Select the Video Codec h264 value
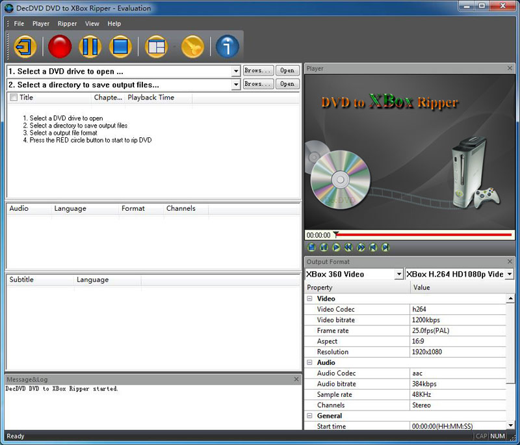This screenshot has width=520, height=445. [x=458, y=309]
